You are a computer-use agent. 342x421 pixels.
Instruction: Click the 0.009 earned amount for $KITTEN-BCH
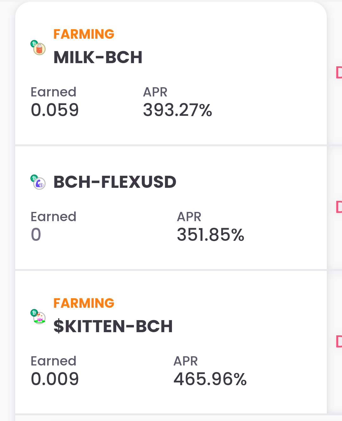click(55, 379)
